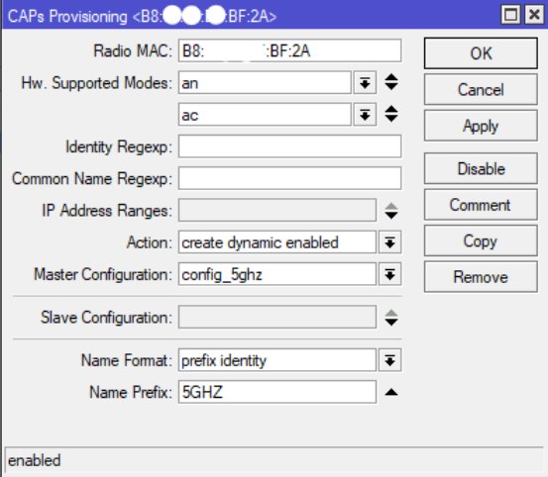The image size is (548, 477).
Task: Open the 'ac' supported mode dropdown
Action: click(365, 115)
